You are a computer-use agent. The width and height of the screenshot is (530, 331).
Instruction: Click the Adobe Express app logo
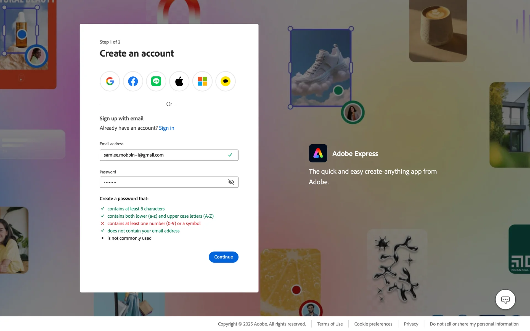[318, 153]
